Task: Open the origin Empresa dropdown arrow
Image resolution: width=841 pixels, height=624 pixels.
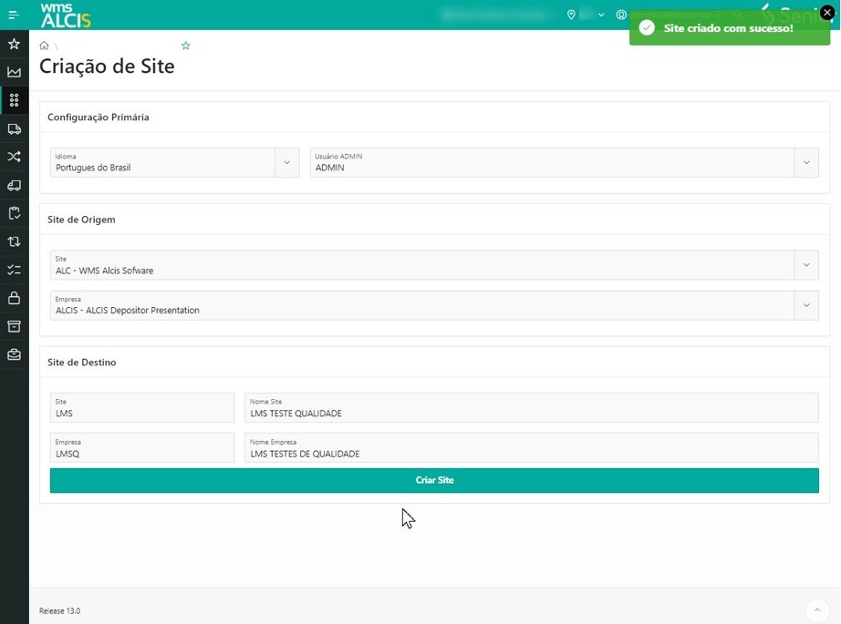Action: pos(806,305)
